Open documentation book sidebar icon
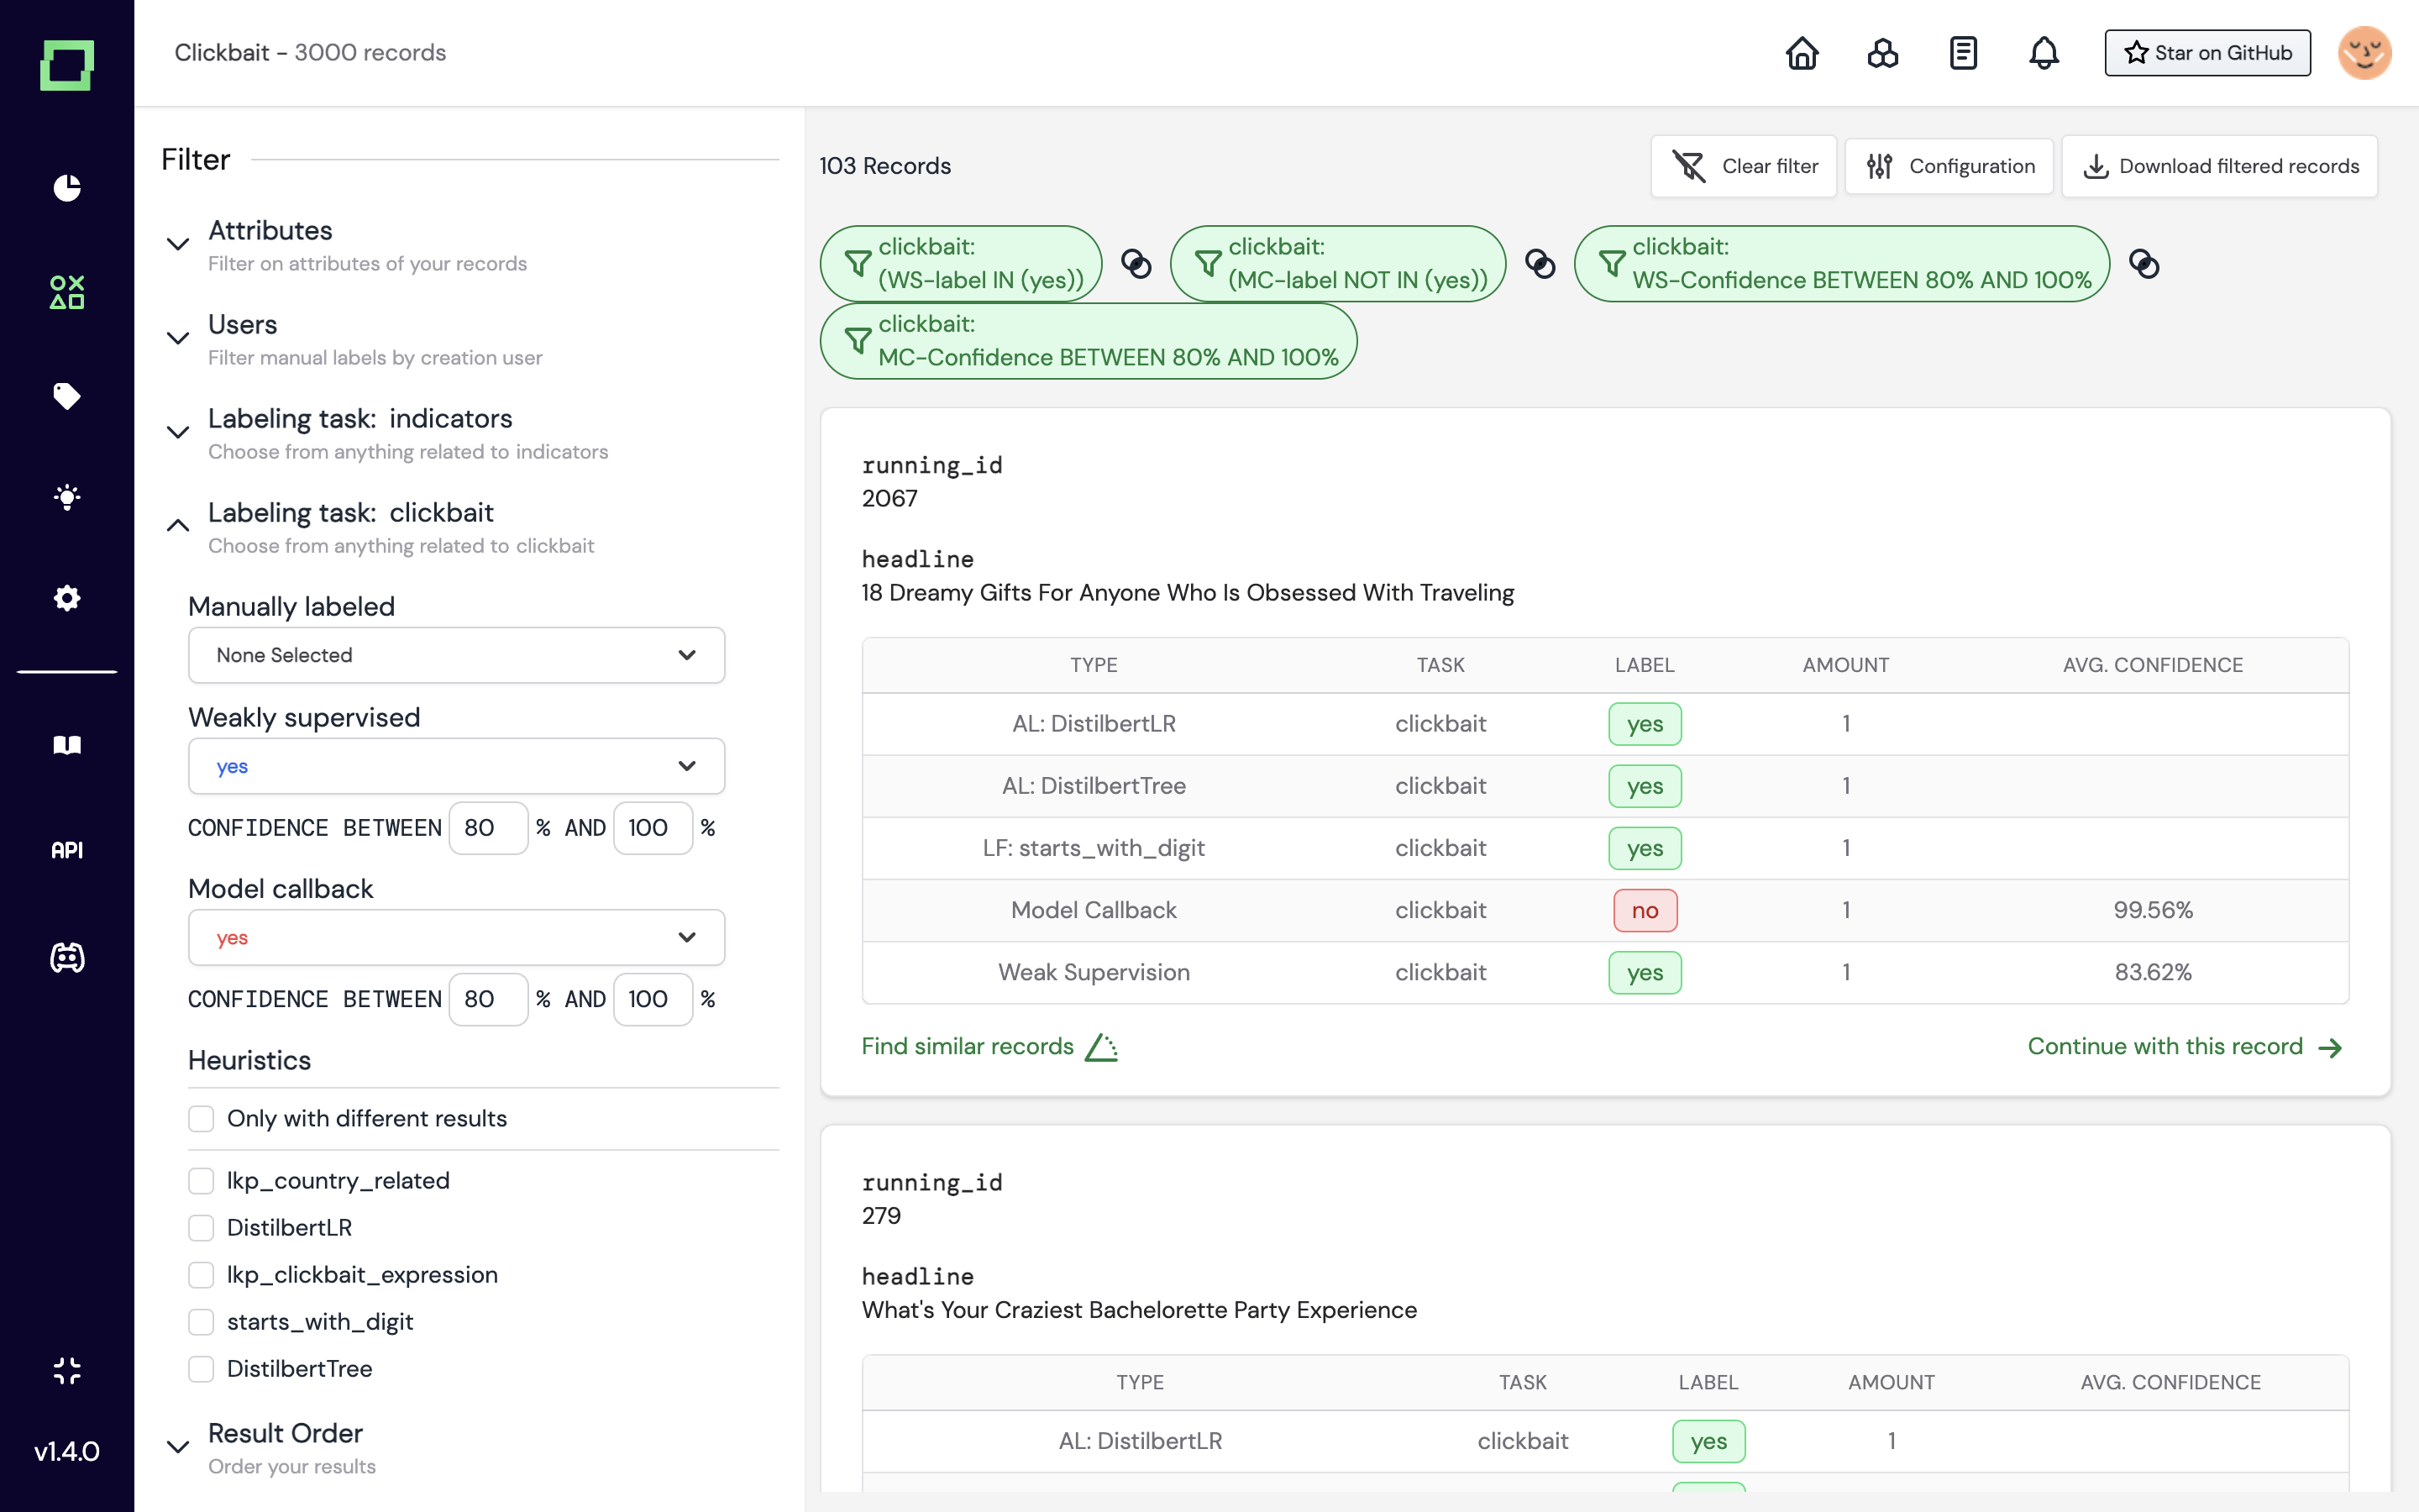Viewport: 2419px width, 1512px height. [x=67, y=745]
